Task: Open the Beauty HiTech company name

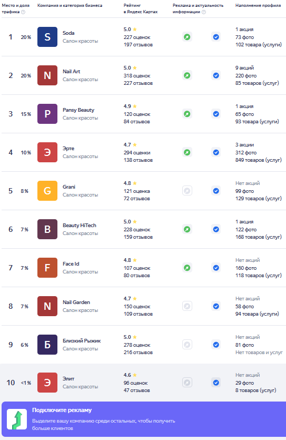Action: (x=80, y=226)
